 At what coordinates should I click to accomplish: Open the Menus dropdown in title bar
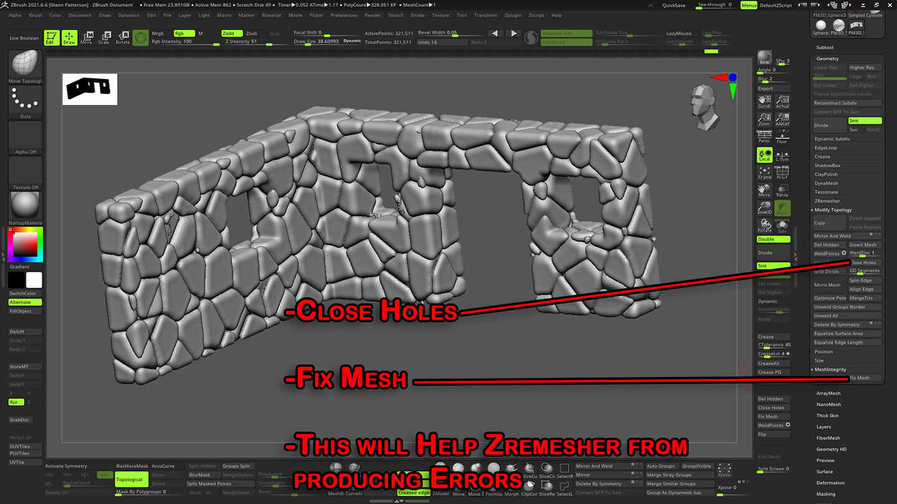point(748,5)
